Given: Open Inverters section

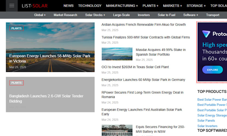Looking at the screenshot, I should [x=144, y=15].
